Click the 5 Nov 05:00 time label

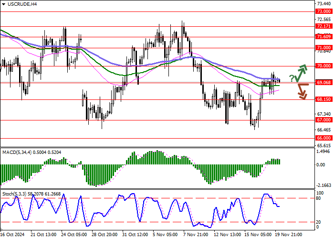pos(166,235)
